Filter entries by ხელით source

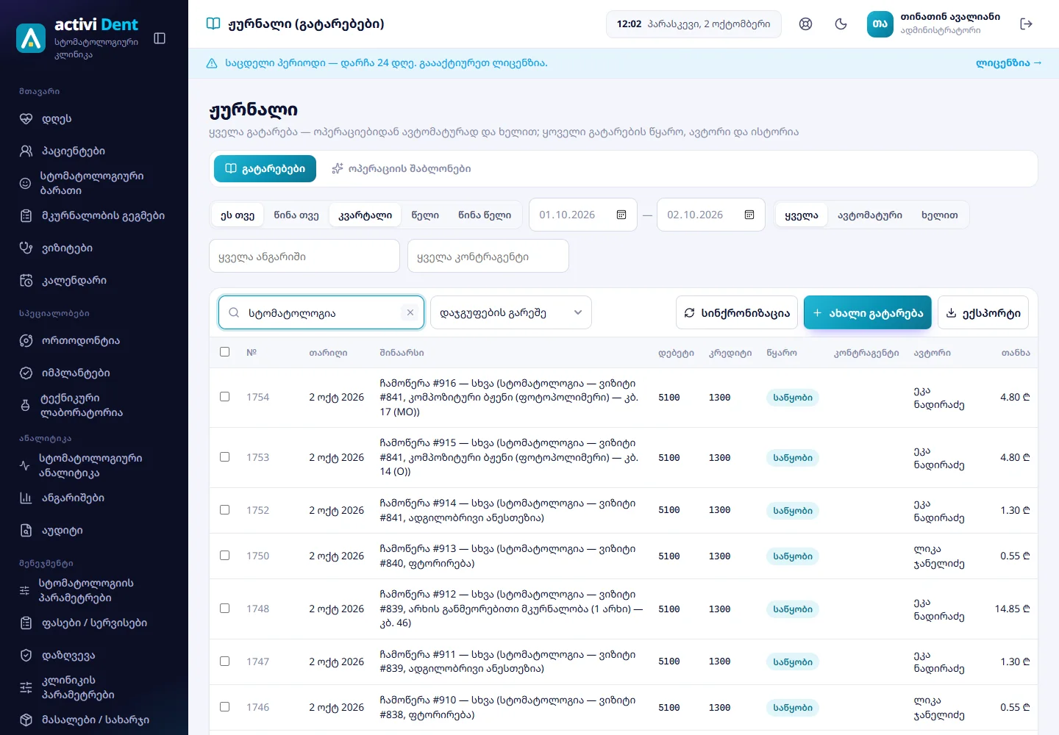tap(940, 215)
